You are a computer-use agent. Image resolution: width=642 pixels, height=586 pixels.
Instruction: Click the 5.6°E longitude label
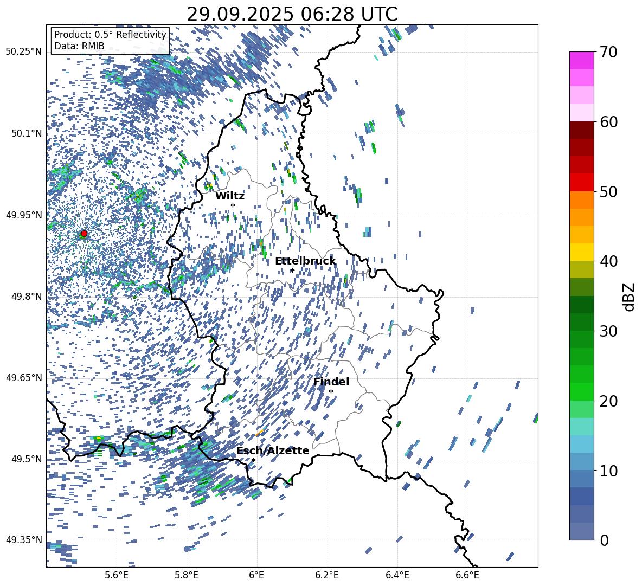[x=117, y=575]
